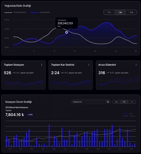
Task: Click the 180M y-axis label
Action: (7, 38)
